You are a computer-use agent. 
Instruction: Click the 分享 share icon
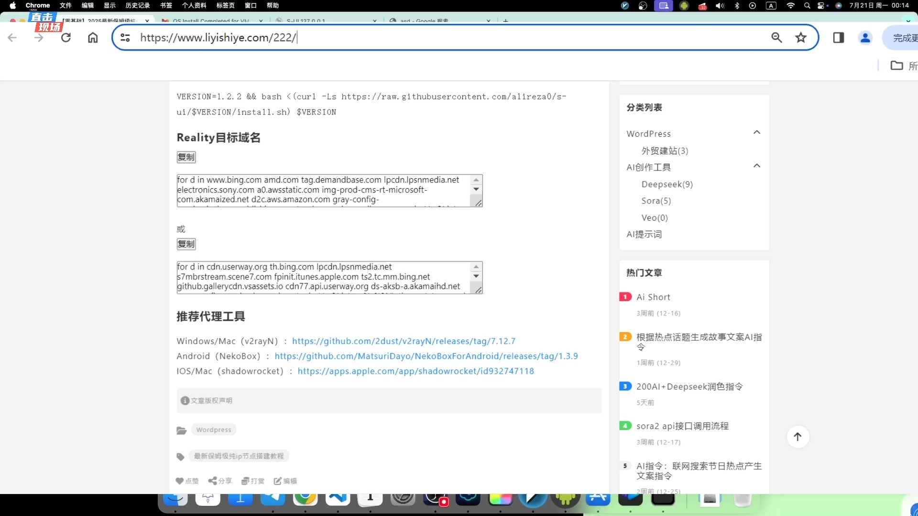pos(213,481)
